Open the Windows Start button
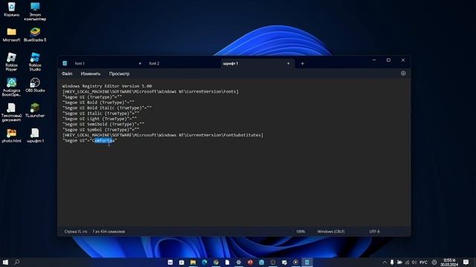The height and width of the screenshot is (267, 476). (x=5, y=262)
